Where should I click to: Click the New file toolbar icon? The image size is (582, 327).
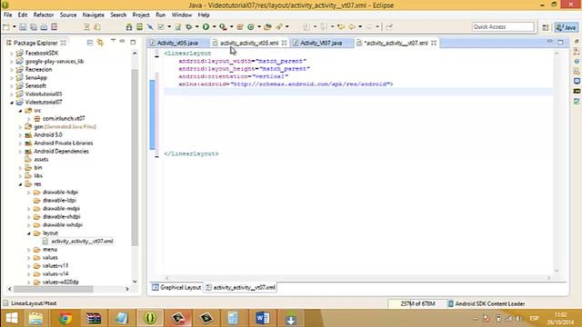(x=6, y=26)
